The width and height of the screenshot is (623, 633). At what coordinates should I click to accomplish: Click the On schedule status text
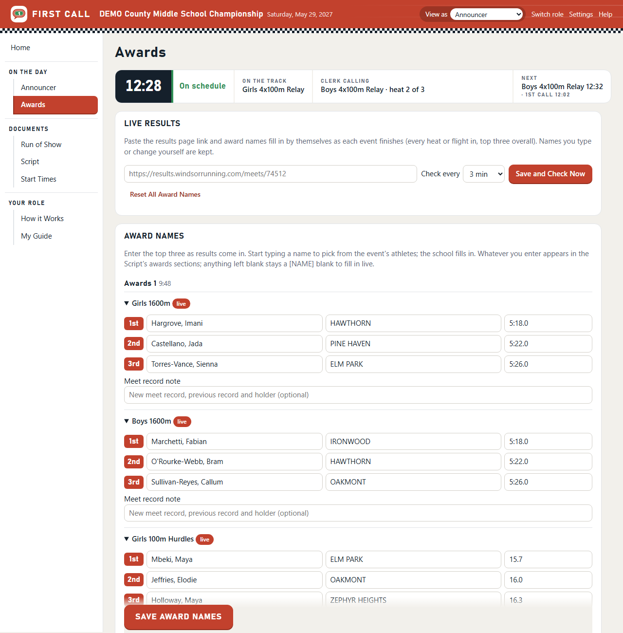click(x=202, y=86)
